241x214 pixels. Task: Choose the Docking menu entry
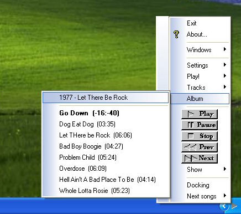click(x=200, y=185)
